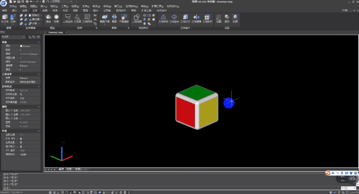359x194 pixels.
Task: Toggle the 中 Chinese input mode indicator
Action: (x=333, y=173)
